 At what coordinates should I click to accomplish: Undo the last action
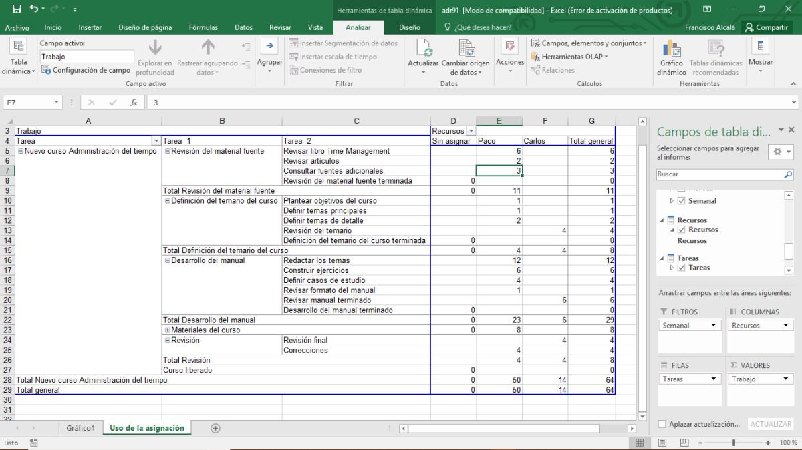pyautogui.click(x=34, y=9)
